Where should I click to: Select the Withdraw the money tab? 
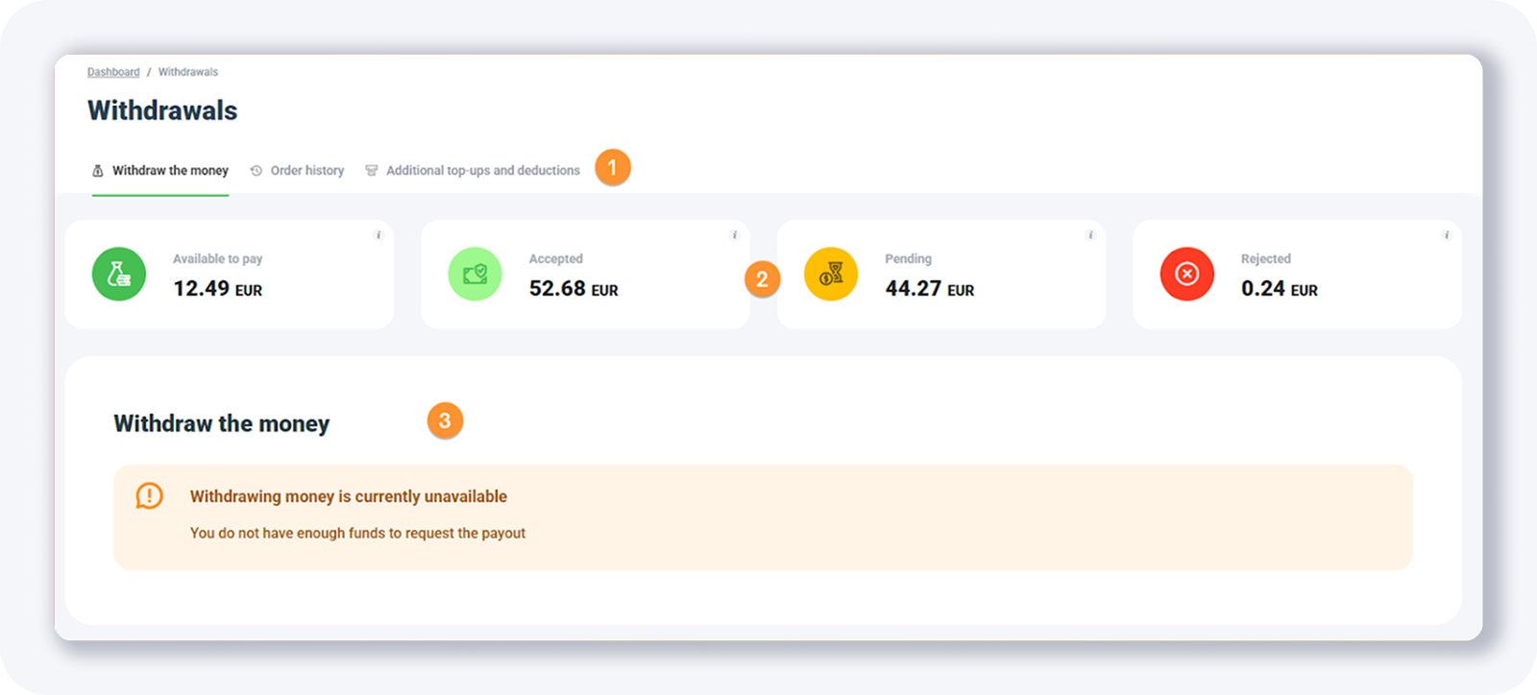coord(160,171)
